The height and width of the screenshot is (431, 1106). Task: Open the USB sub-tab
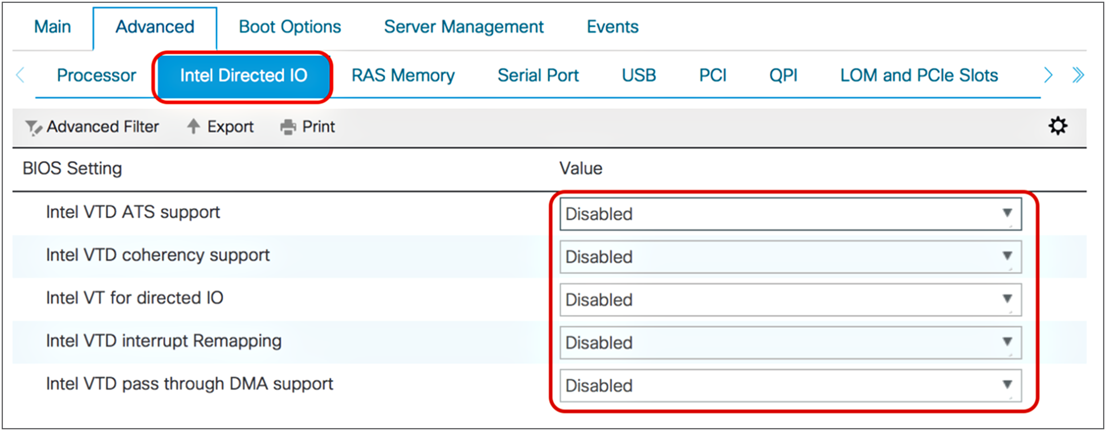pos(639,75)
